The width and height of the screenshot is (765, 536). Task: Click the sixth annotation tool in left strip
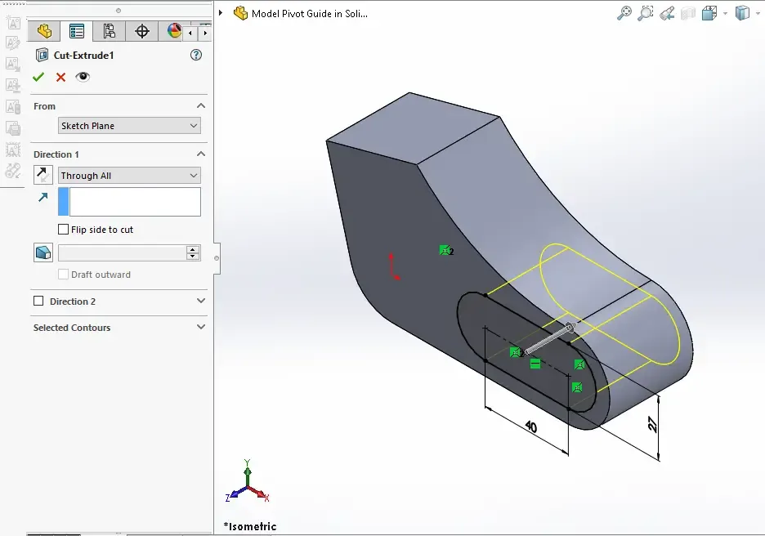coord(13,128)
